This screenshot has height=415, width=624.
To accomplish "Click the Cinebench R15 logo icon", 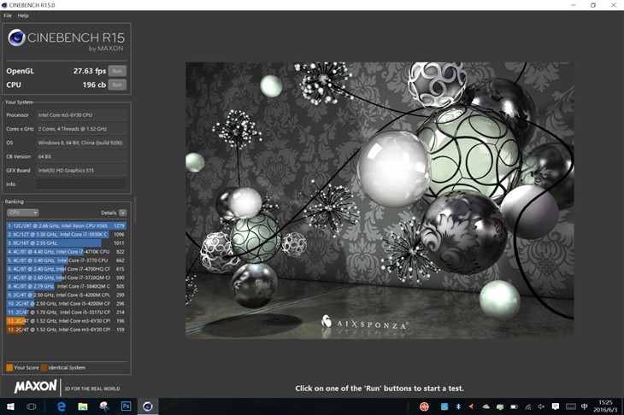I will click(16, 38).
